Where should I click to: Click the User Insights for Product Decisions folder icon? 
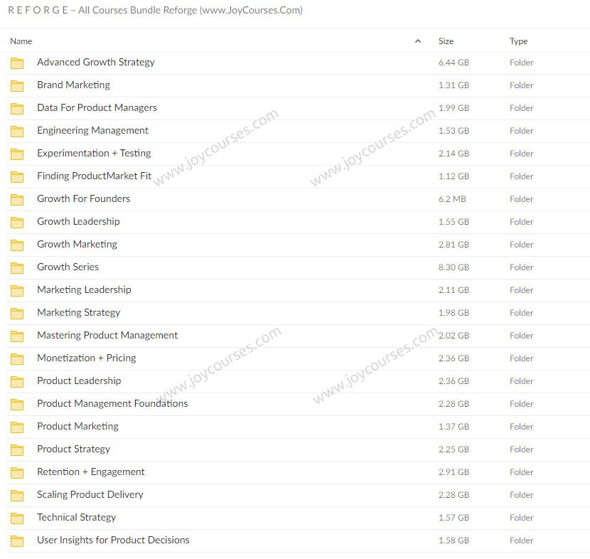(x=17, y=541)
